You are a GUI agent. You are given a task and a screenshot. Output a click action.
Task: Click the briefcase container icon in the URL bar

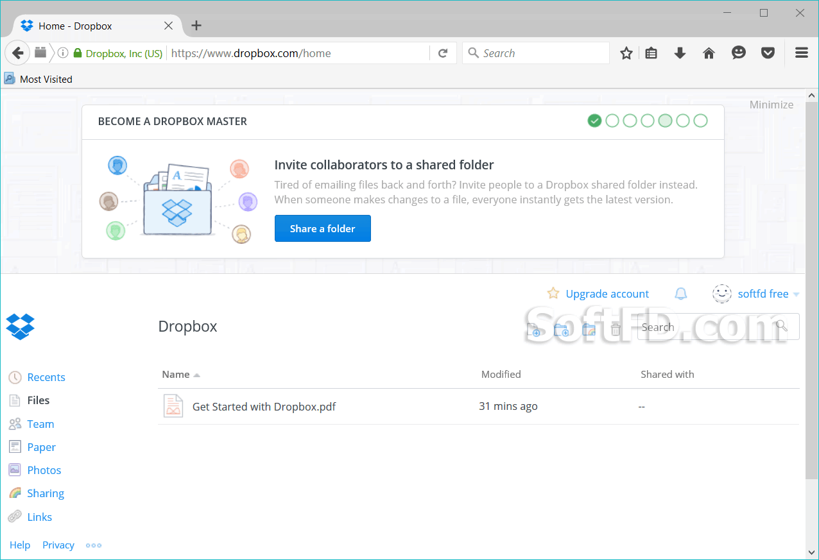coord(40,52)
